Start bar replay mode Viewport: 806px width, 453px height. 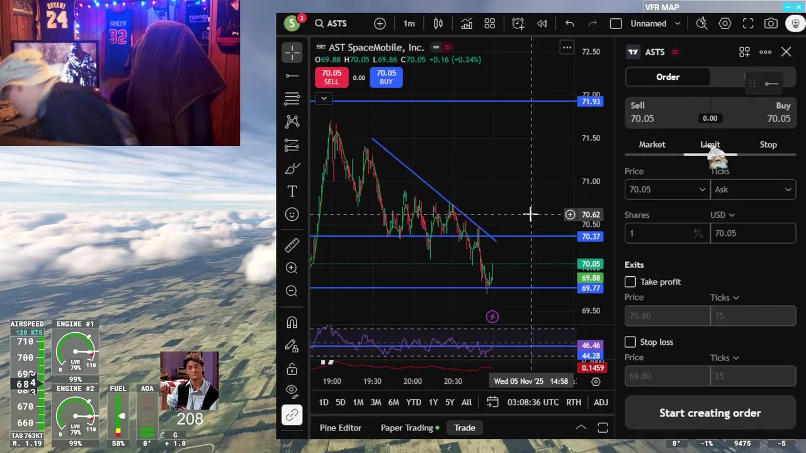pos(542,23)
